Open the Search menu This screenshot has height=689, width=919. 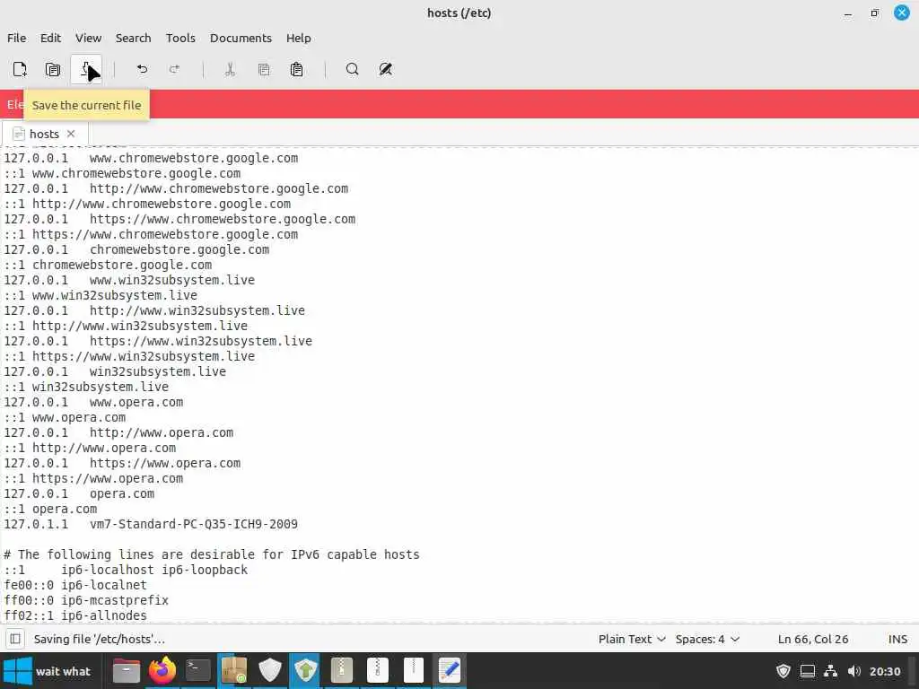coord(133,38)
